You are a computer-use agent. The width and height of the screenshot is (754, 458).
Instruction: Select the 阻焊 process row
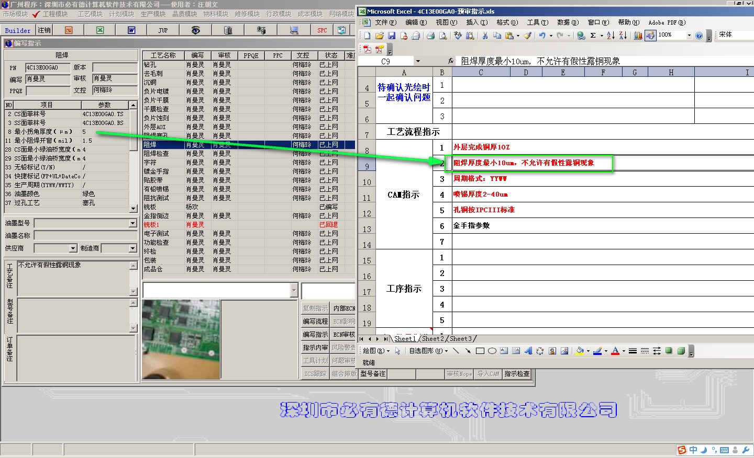click(x=249, y=145)
